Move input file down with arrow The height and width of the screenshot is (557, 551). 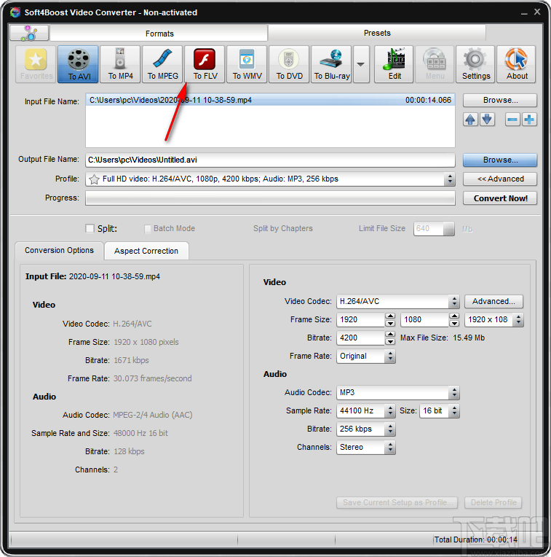(x=487, y=120)
